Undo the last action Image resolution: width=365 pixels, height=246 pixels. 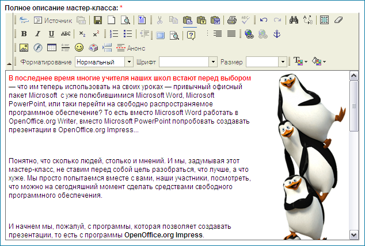(264, 20)
